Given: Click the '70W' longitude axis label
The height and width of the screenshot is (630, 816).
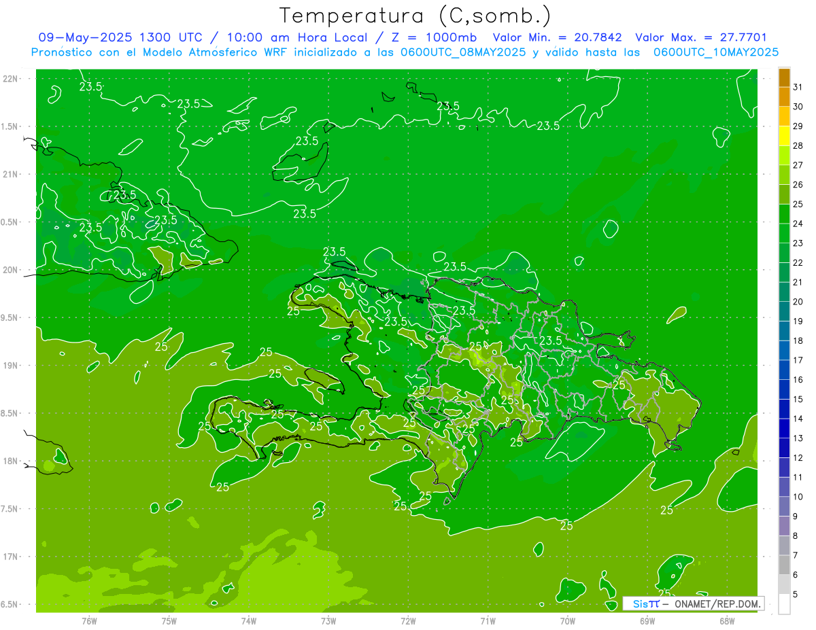Looking at the screenshot, I should [568, 621].
